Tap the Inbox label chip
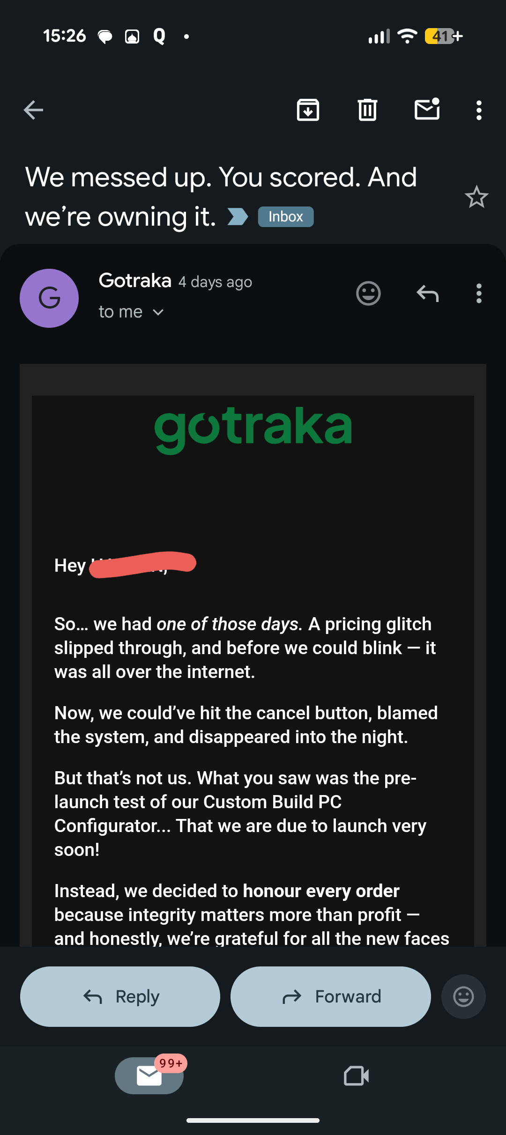The height and width of the screenshot is (1135, 506). (286, 217)
